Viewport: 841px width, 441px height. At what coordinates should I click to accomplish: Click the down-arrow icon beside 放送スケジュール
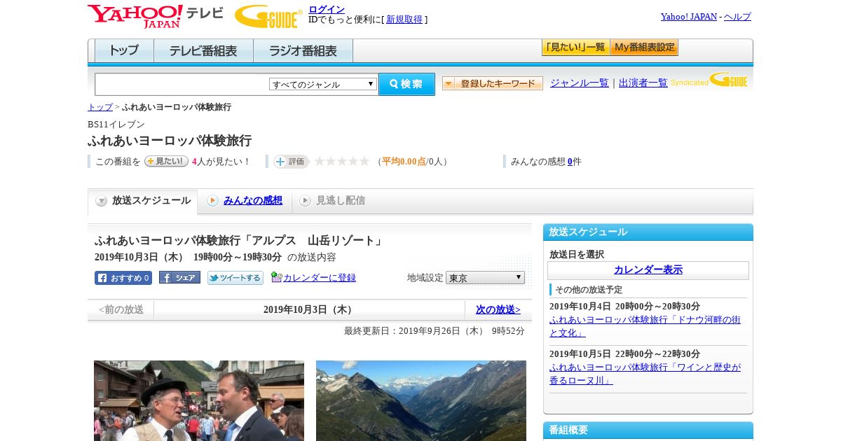(102, 201)
